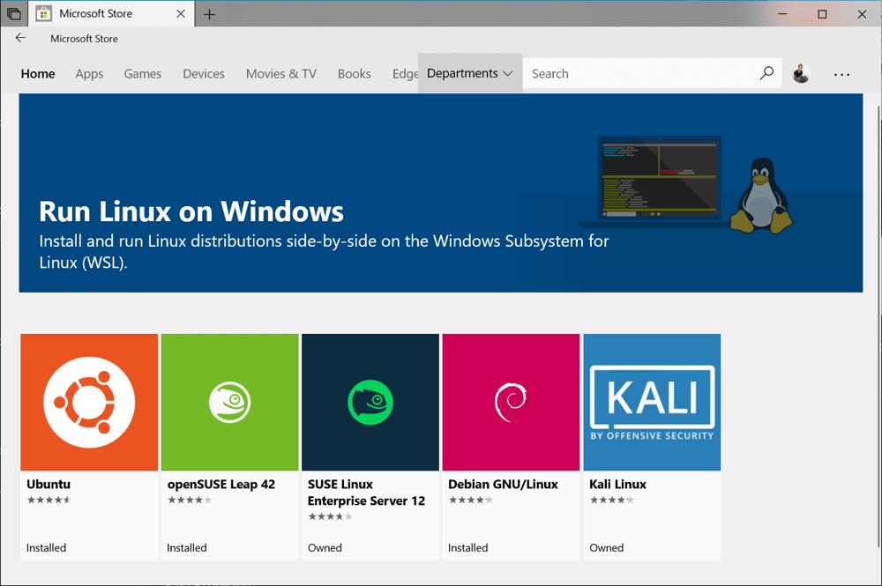Click the search magnifying glass icon
This screenshot has width=882, height=586.
point(766,73)
